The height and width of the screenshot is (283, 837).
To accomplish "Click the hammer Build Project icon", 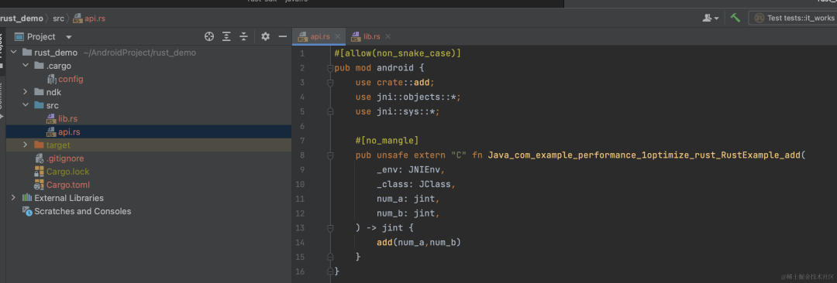I will (735, 18).
